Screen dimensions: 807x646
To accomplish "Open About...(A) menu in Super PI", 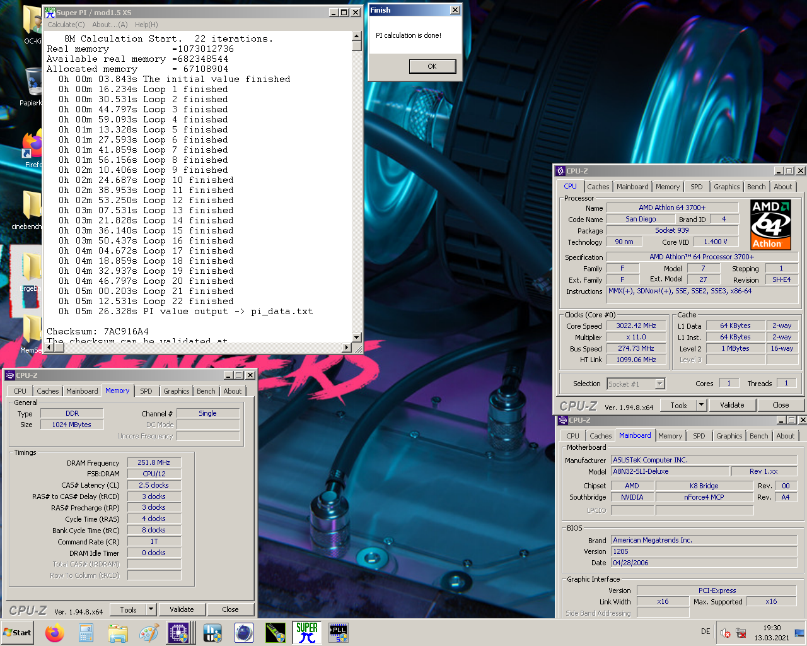I will pyautogui.click(x=110, y=25).
